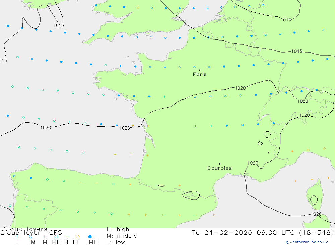Click the 'H: high' legend text
This screenshot has height=245, width=335.
118,229
